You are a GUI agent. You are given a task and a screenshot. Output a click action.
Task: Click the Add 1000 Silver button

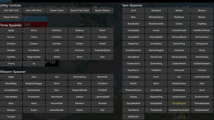tap(34, 10)
